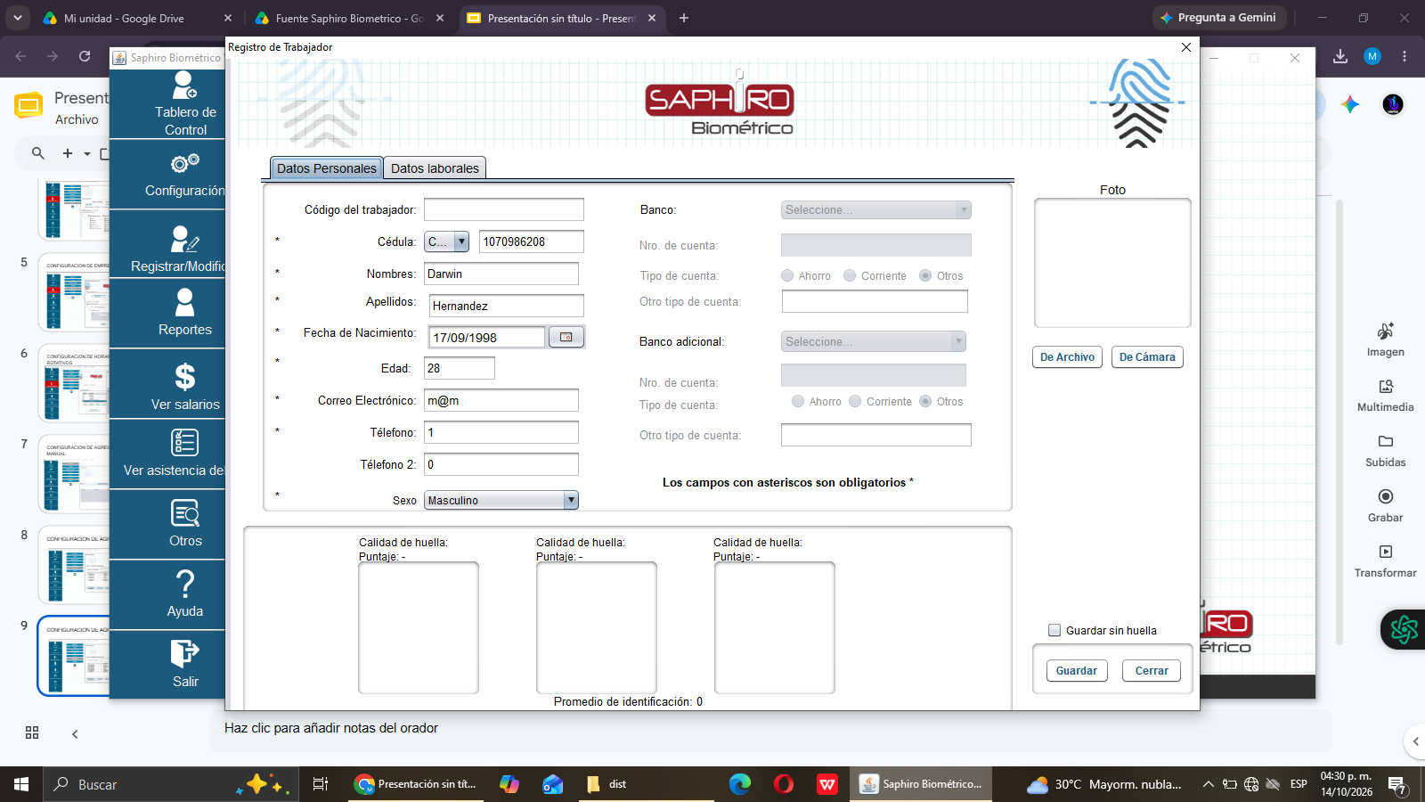Select slide 8 thumbnail in Slides filmstrip
Viewport: 1425px width, 802px height.
point(76,566)
